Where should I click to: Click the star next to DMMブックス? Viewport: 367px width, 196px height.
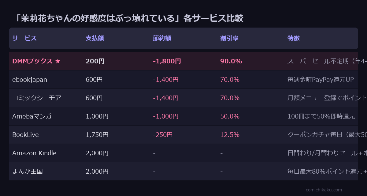pyautogui.click(x=58, y=61)
